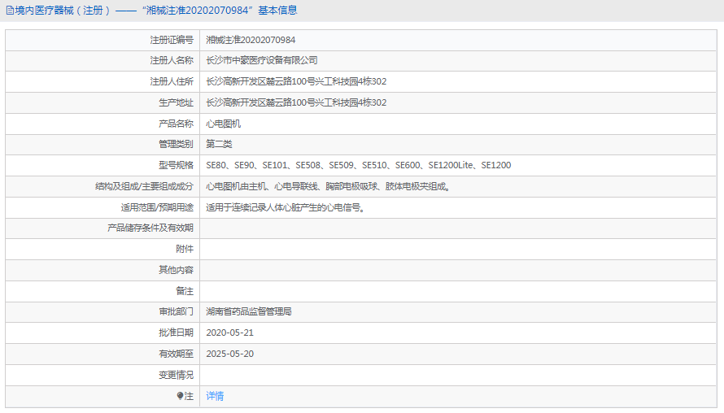The width and height of the screenshot is (724, 413).
Task: Click the 结构及组成/主要组成成分 label
Action: pos(145,186)
